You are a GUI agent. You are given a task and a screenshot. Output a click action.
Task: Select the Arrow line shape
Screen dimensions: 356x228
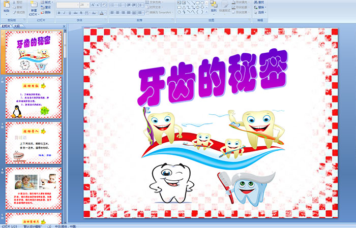click(193, 3)
